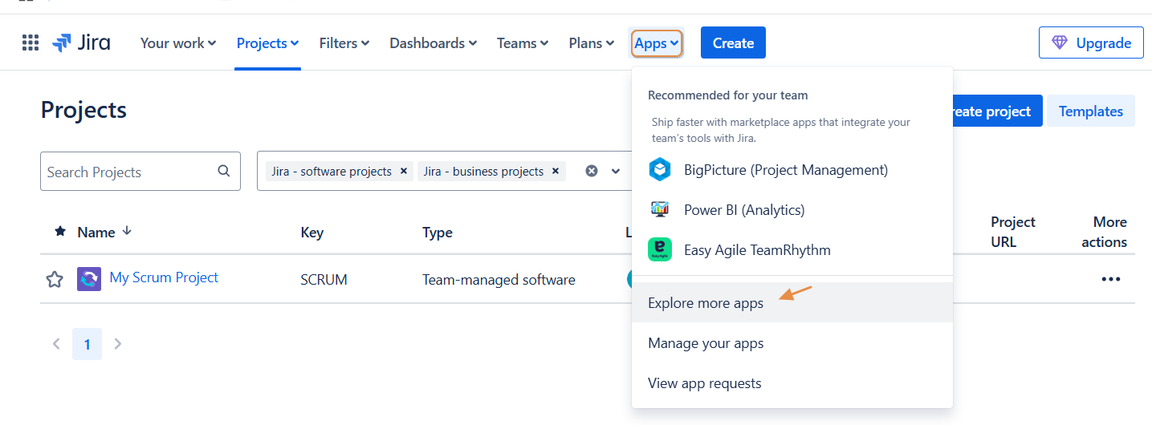
Task: Expand the Your work menu
Action: [178, 43]
